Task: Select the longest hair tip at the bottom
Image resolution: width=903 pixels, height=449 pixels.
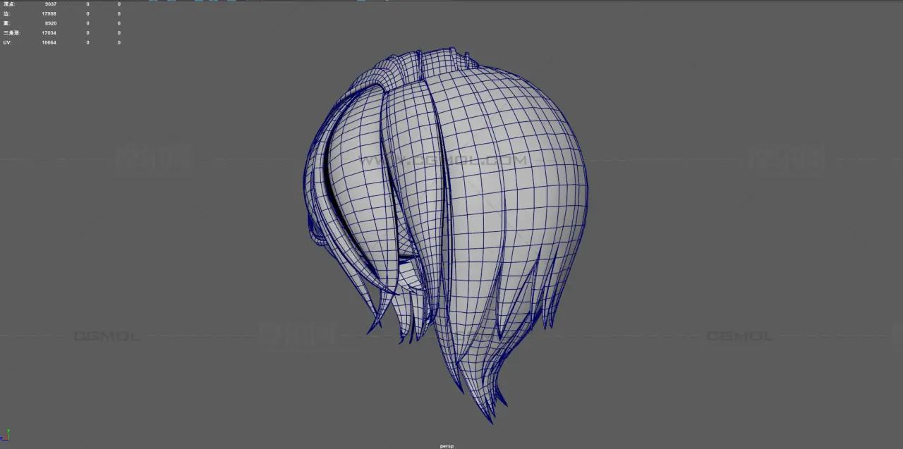Action: click(x=488, y=414)
